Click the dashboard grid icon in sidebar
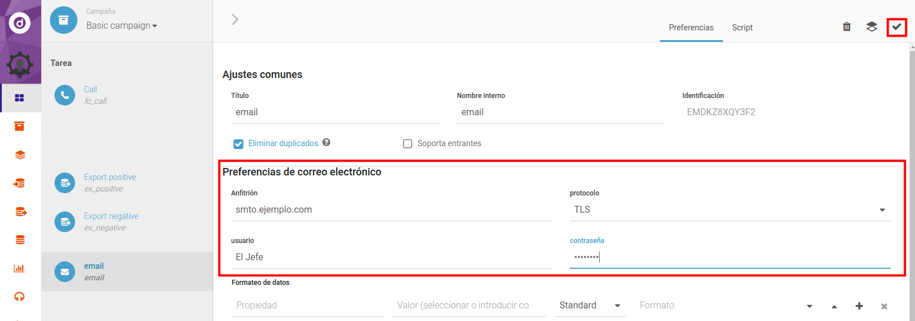The height and width of the screenshot is (321, 915). point(19,98)
